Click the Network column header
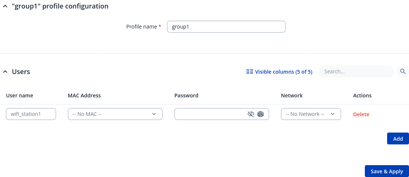The image size is (409, 177). (x=292, y=96)
